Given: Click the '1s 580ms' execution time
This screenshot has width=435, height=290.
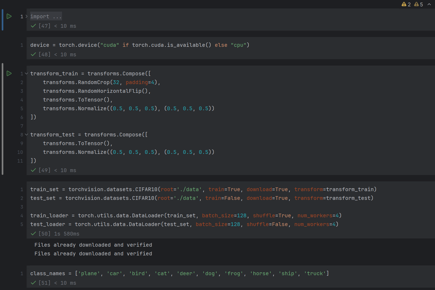Looking at the screenshot, I should (x=67, y=234).
